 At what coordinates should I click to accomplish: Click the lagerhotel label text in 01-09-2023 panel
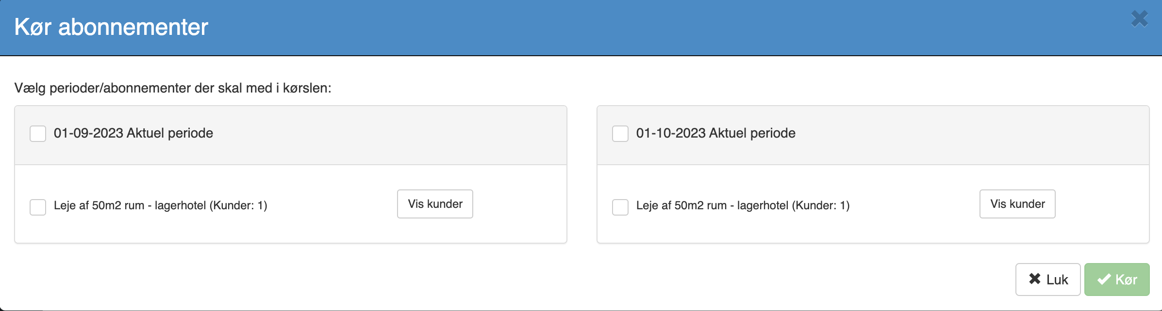[x=161, y=205]
